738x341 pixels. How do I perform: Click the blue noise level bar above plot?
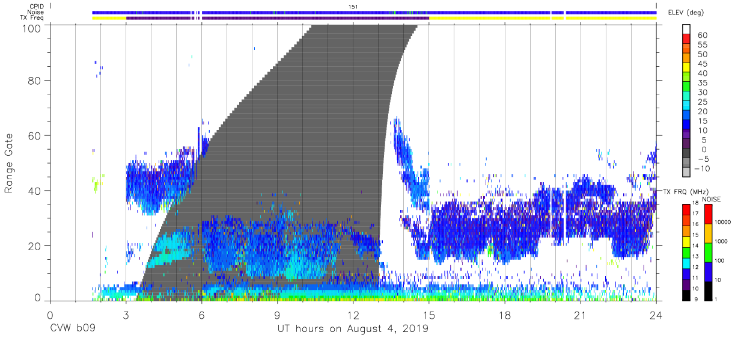tap(374, 12)
